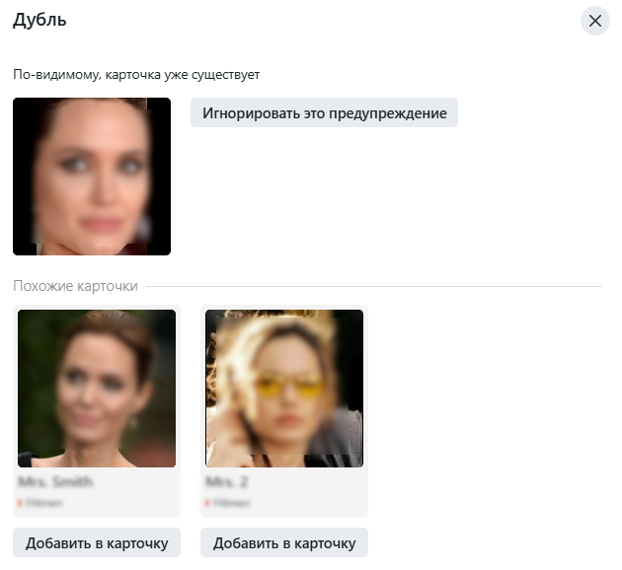Image resolution: width=622 pixels, height=570 pixels.
Task: Click Добавить в карточку under the second card
Action: coord(284,542)
